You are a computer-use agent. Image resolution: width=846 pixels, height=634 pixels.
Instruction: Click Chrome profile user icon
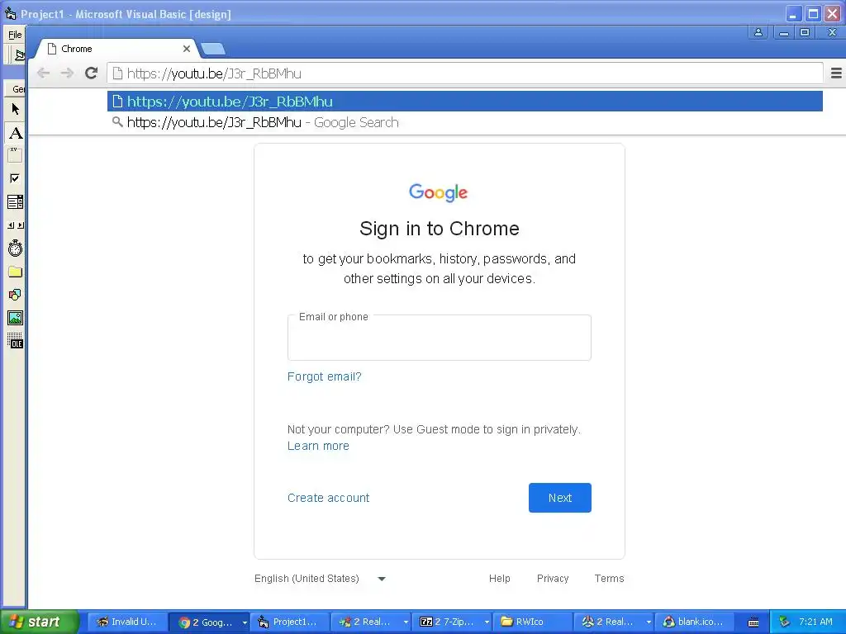point(758,32)
